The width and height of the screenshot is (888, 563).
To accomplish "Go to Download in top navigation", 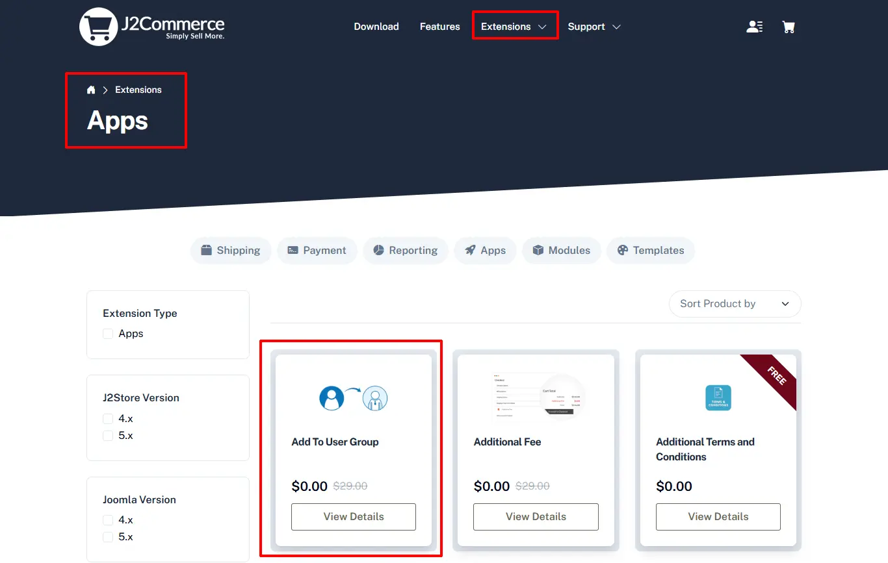I will coord(376,27).
